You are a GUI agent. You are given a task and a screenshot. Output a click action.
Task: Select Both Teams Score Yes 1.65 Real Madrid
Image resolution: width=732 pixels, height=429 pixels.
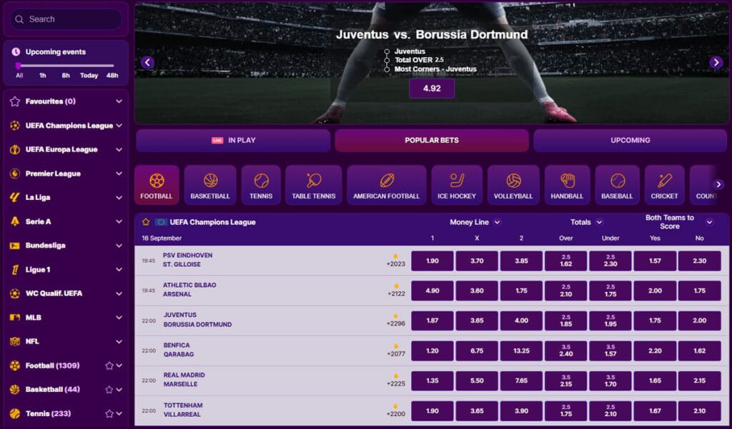click(655, 381)
